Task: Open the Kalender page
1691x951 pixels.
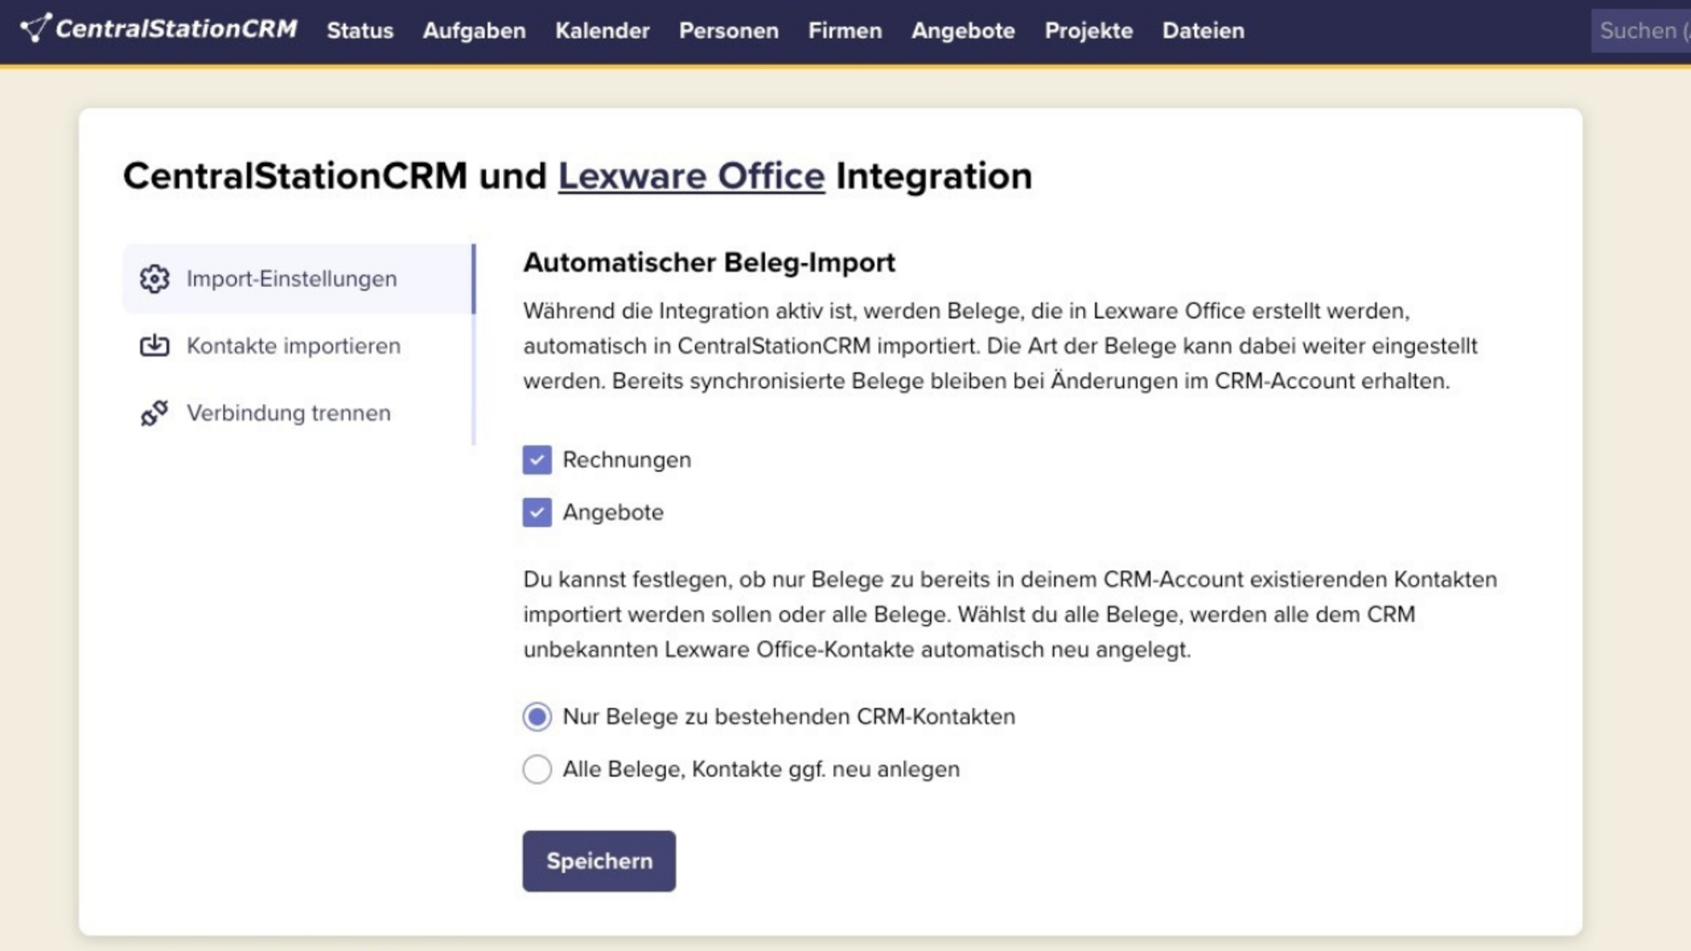Action: 602,31
